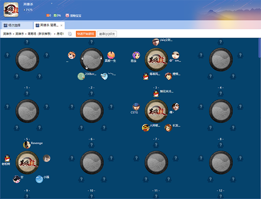Click the penguin avatar at table 3
The width and height of the screenshot is (261, 199).
click(146, 76)
